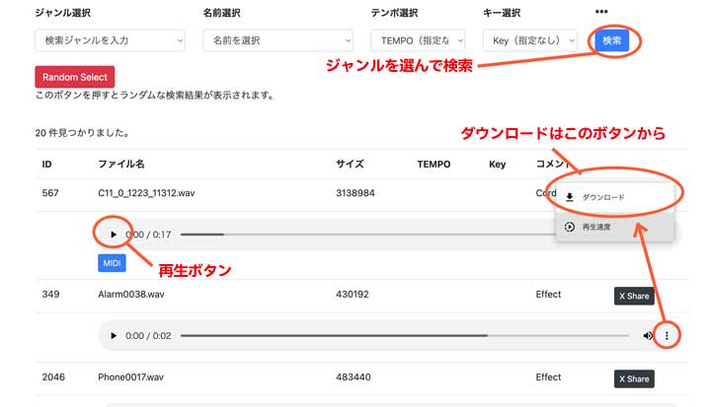This screenshot has height=407, width=711.
Task: Expand the Key（指定なし） dropdown
Action: point(530,40)
